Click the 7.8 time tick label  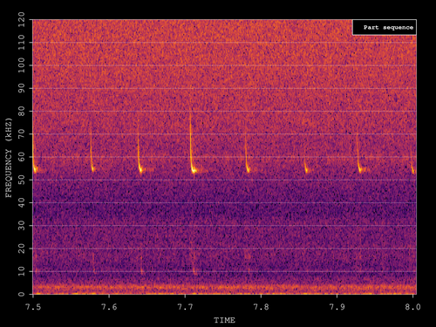point(261,307)
